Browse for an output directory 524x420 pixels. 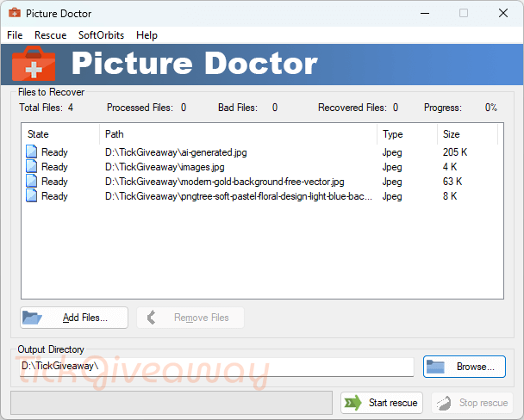click(x=465, y=367)
